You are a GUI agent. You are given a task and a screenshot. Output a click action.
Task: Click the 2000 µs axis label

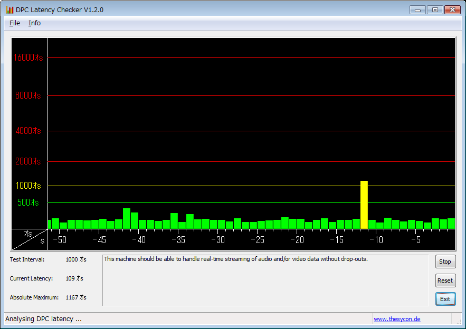coord(28,161)
